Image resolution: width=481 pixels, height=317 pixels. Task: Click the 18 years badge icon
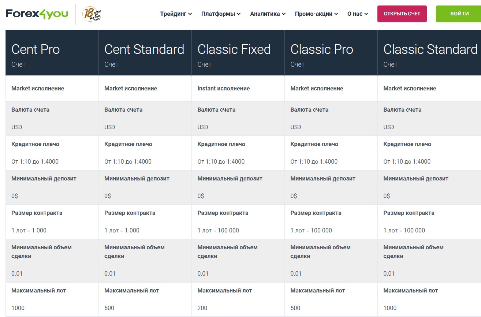92,14
